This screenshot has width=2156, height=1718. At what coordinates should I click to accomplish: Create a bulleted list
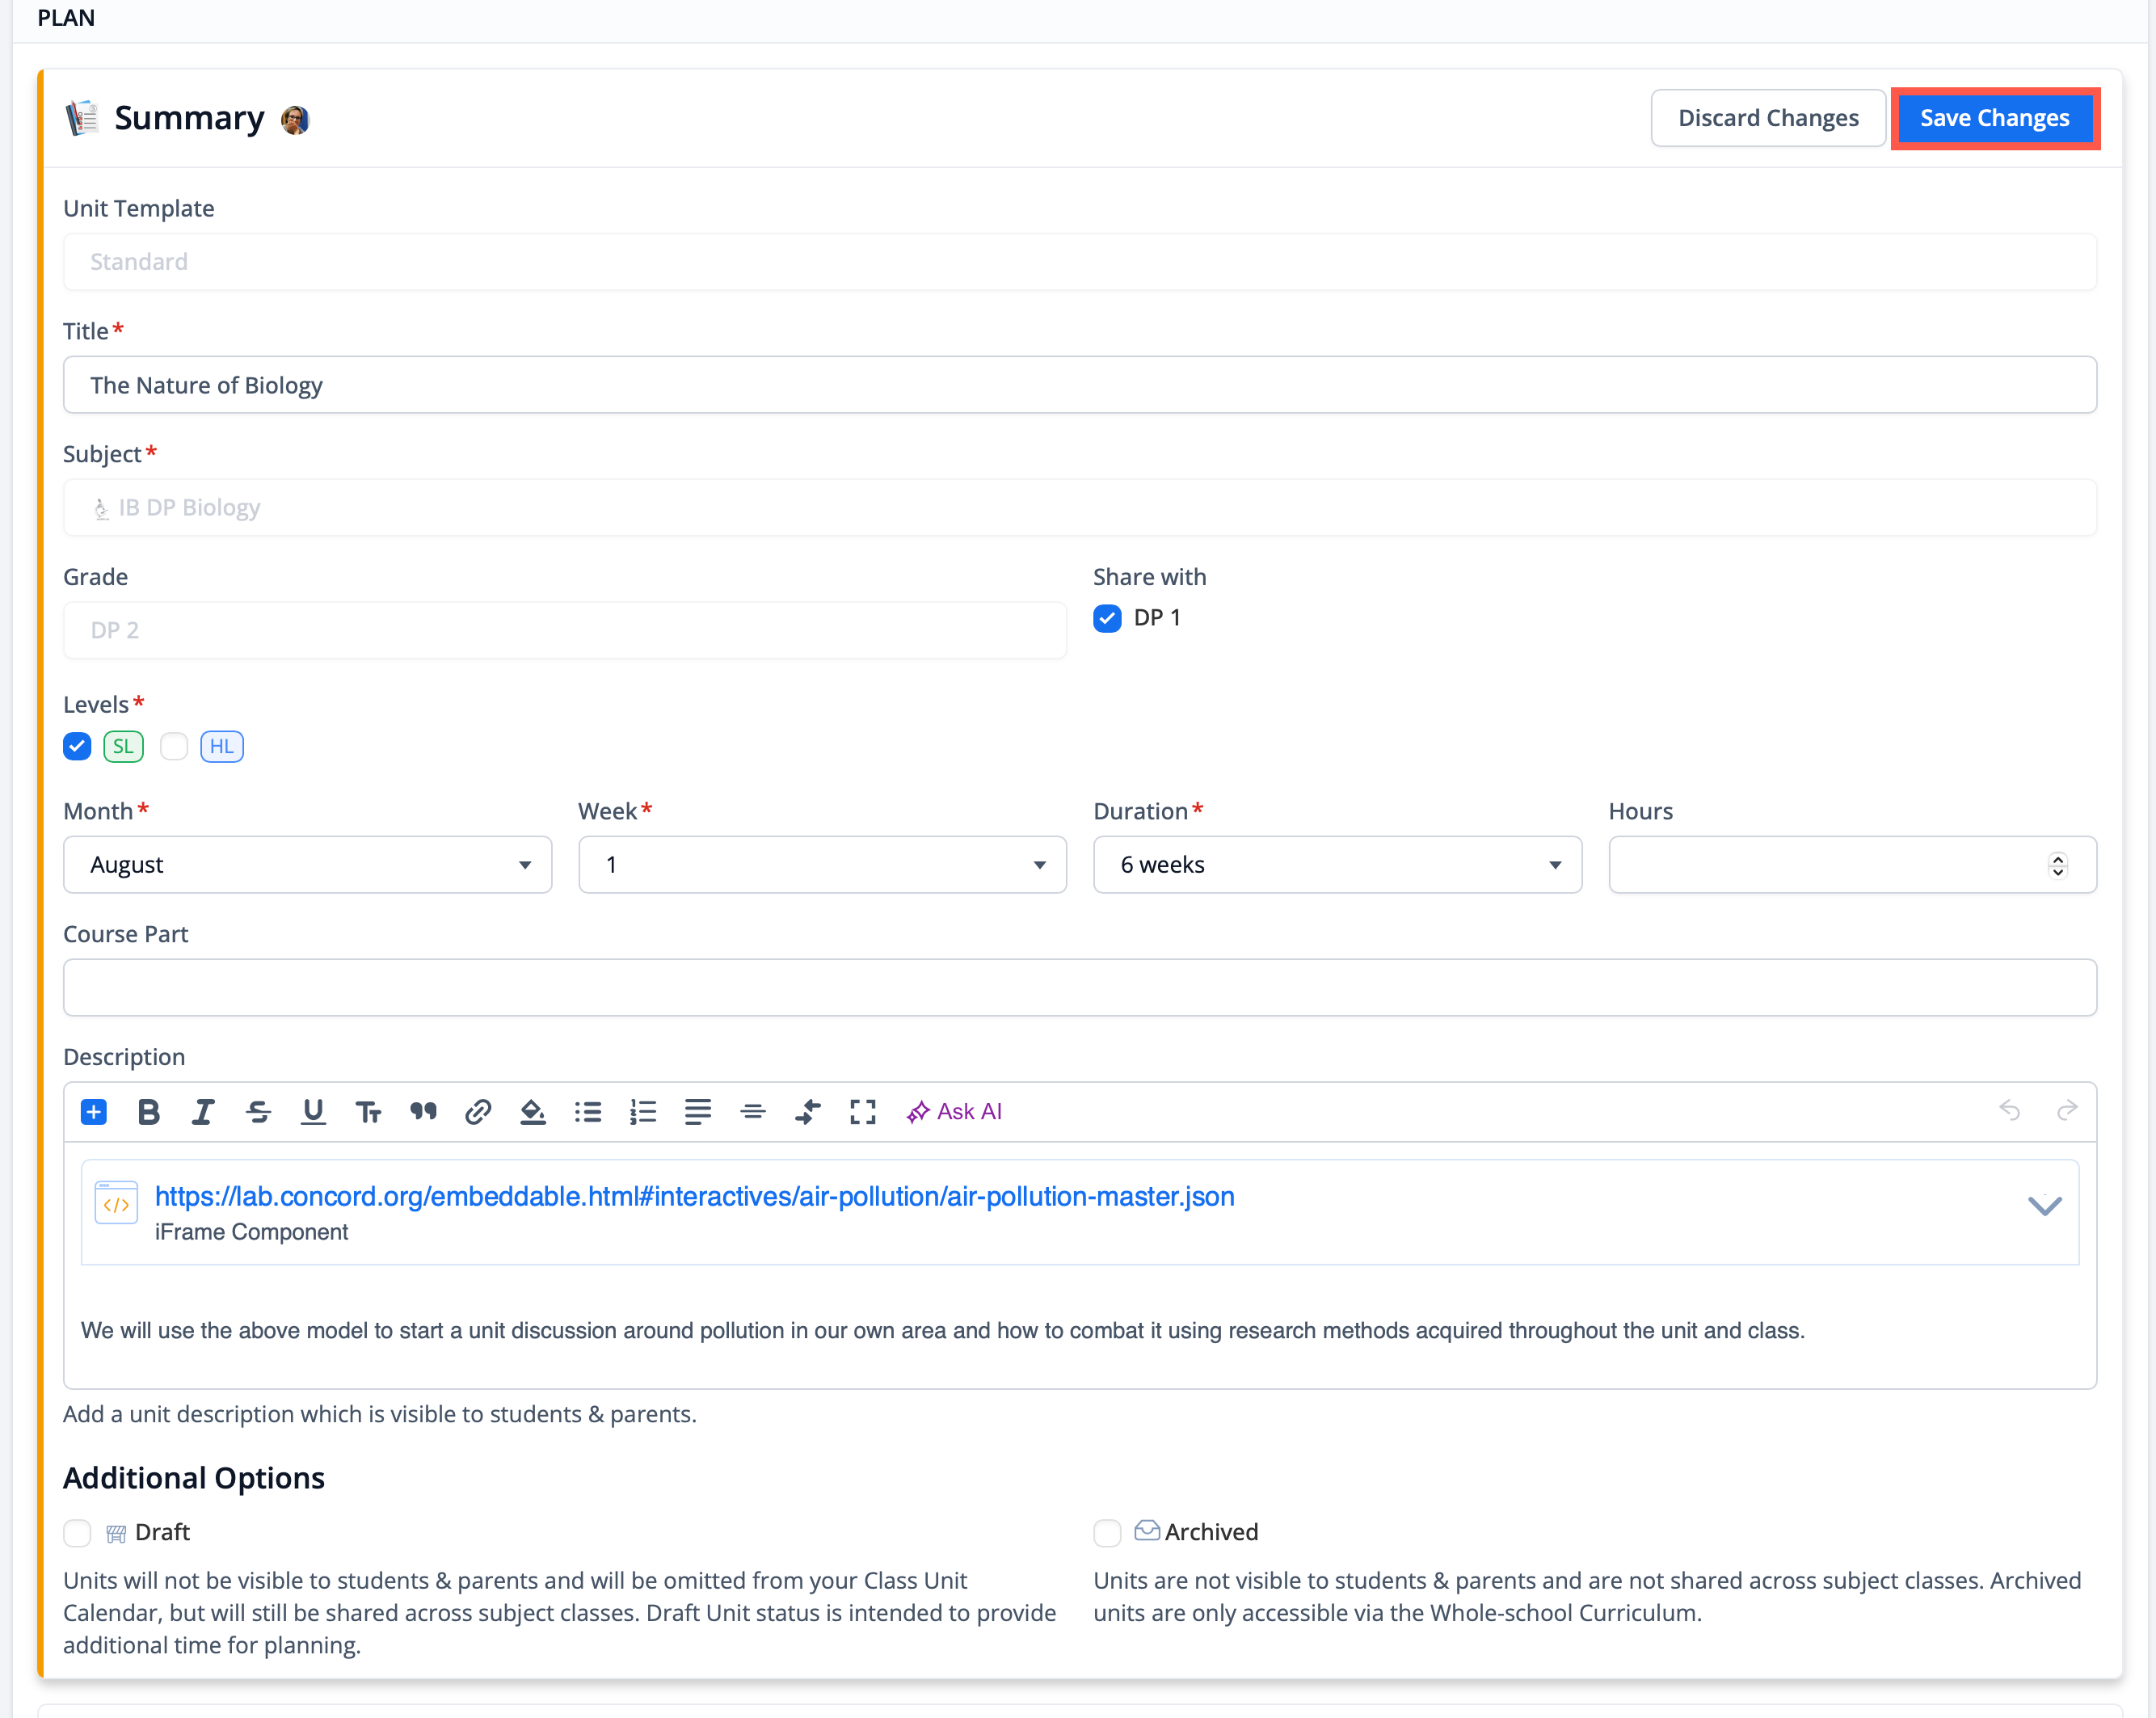588,1112
